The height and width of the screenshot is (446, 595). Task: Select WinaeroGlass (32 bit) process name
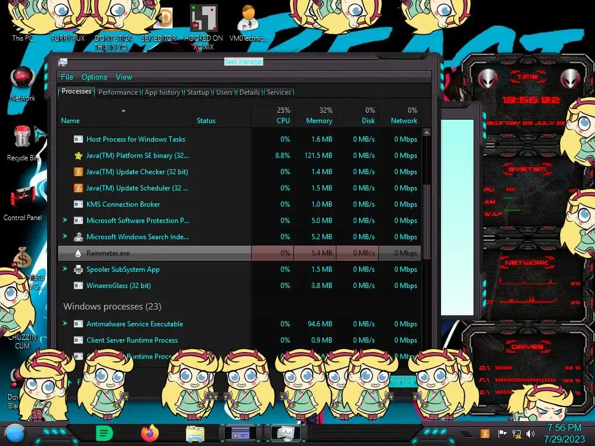[x=119, y=286]
